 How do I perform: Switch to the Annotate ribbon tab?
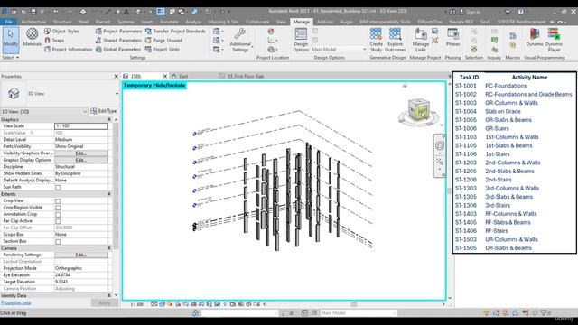(169, 22)
